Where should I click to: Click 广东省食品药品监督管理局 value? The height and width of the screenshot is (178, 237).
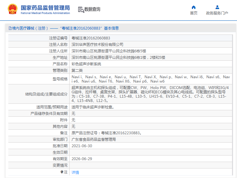coord(94,140)
